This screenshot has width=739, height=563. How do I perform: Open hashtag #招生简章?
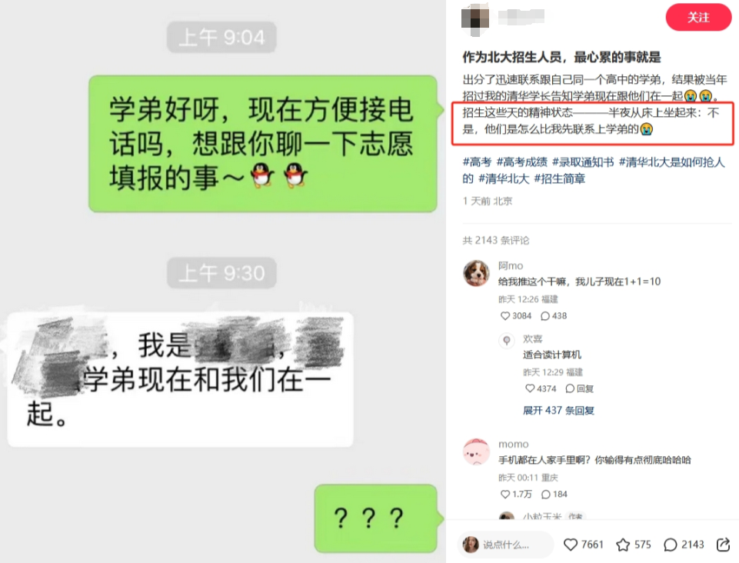pos(559,178)
